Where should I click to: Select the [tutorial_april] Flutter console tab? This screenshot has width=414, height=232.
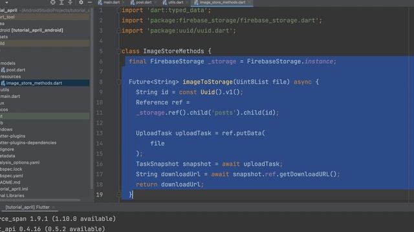27,208
